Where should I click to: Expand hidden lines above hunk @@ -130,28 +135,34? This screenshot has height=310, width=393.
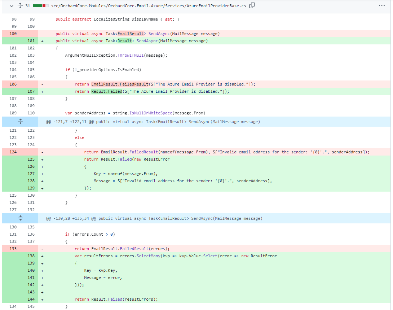20,218
